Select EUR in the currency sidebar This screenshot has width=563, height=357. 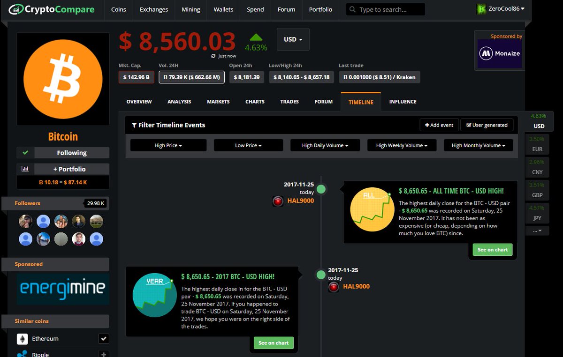pyautogui.click(x=537, y=144)
